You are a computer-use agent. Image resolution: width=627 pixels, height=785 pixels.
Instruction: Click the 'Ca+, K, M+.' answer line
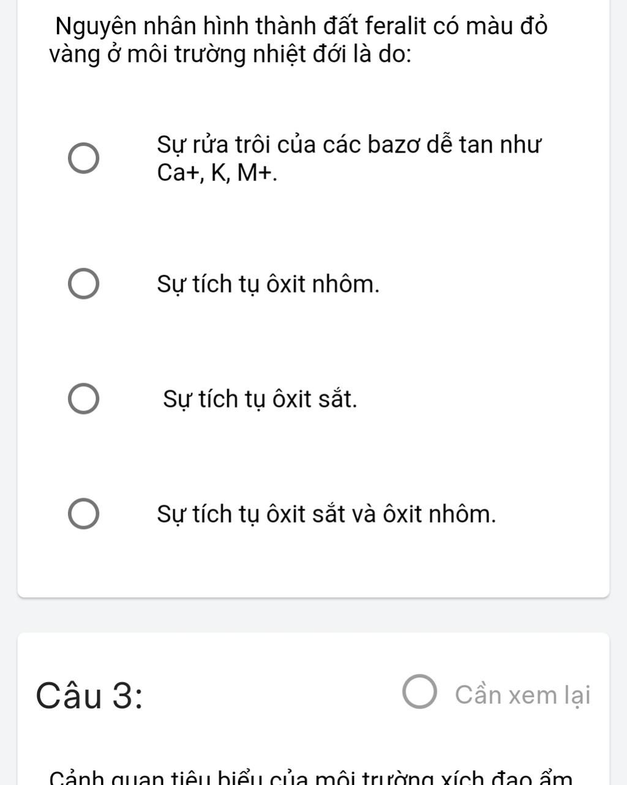(x=217, y=174)
